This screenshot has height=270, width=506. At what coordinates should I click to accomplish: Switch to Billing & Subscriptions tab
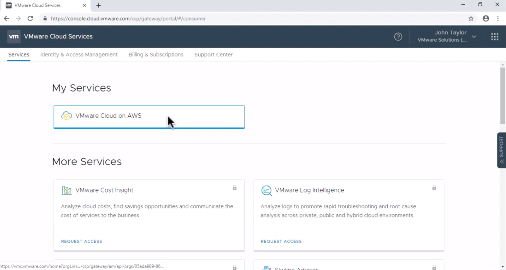click(x=156, y=54)
